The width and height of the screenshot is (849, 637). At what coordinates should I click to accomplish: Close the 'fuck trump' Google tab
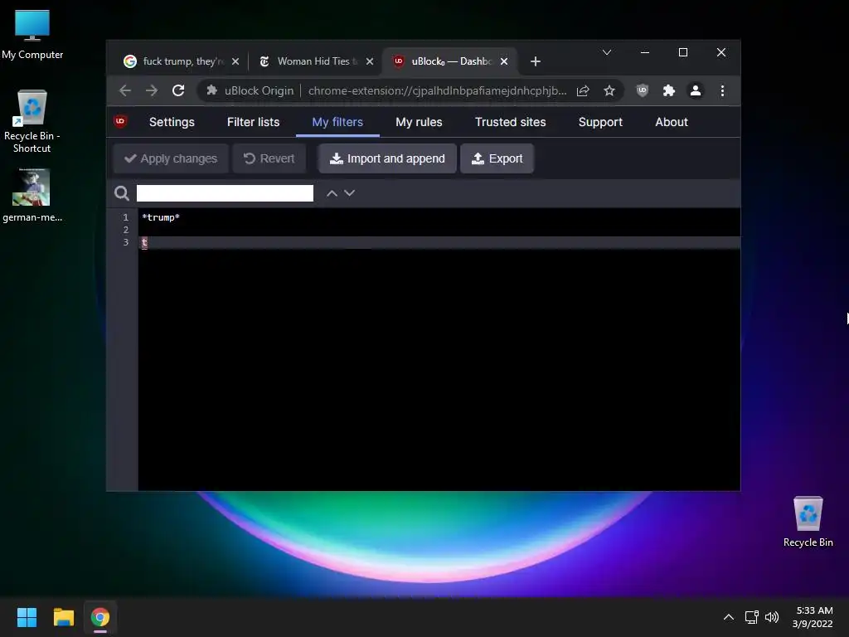(x=235, y=61)
